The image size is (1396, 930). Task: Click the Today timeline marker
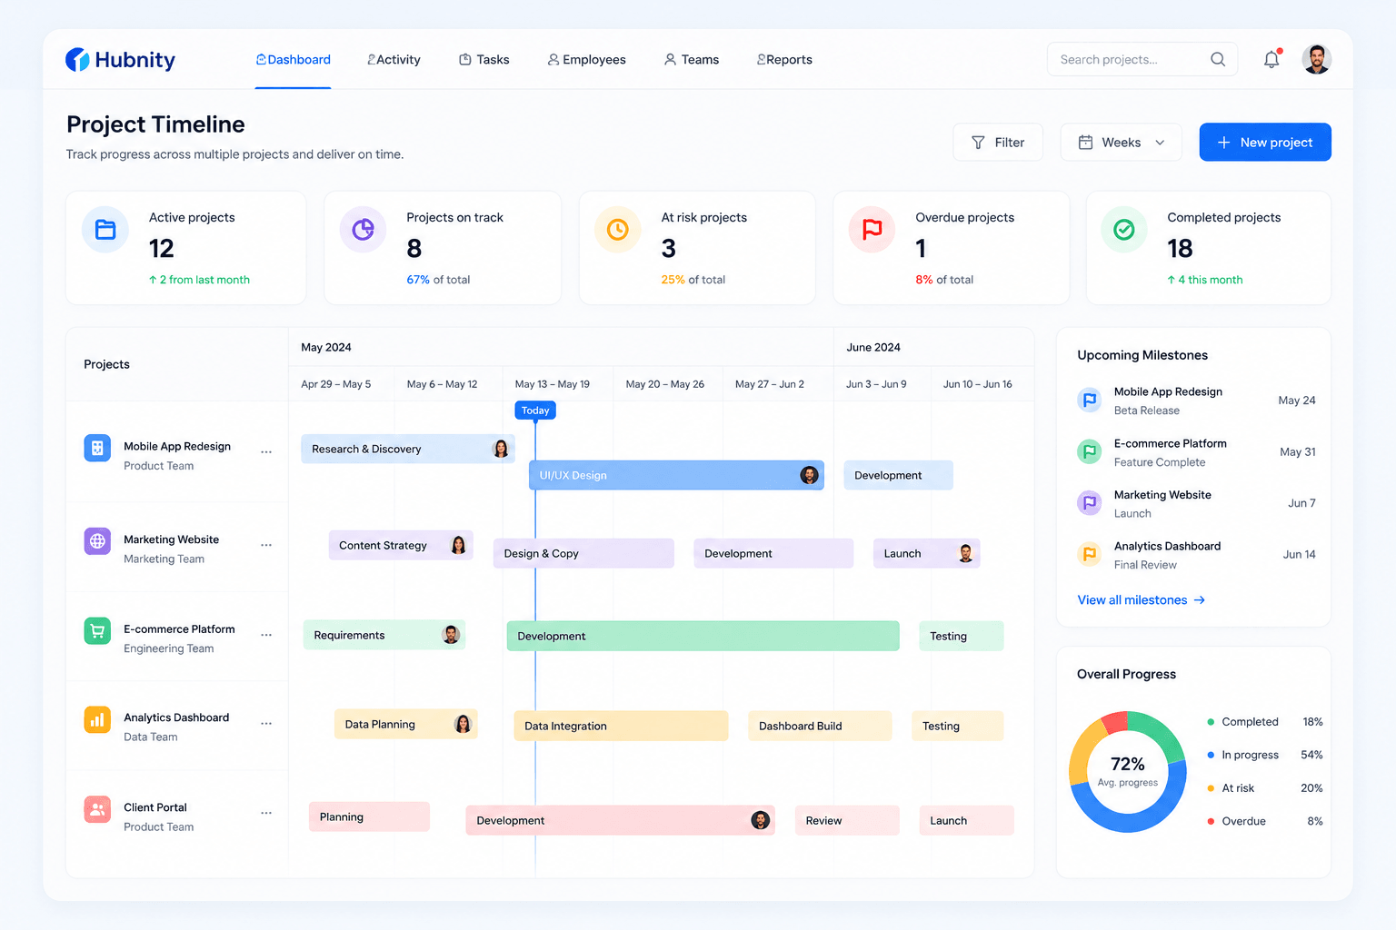click(x=535, y=411)
